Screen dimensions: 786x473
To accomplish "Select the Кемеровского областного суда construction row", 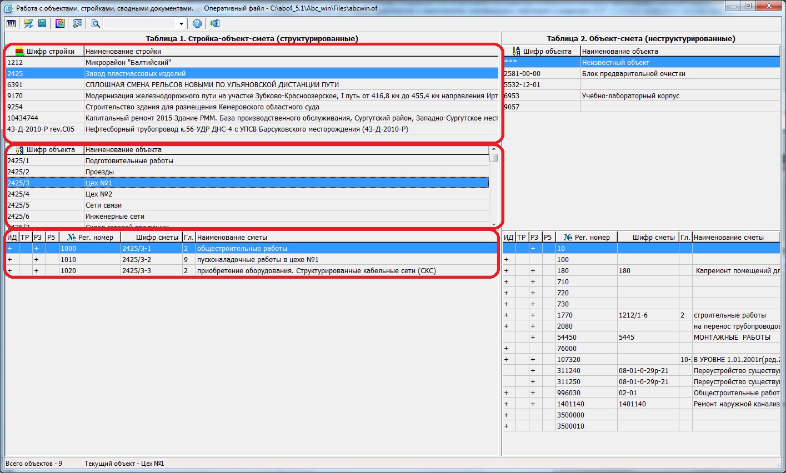I will (x=252, y=107).
